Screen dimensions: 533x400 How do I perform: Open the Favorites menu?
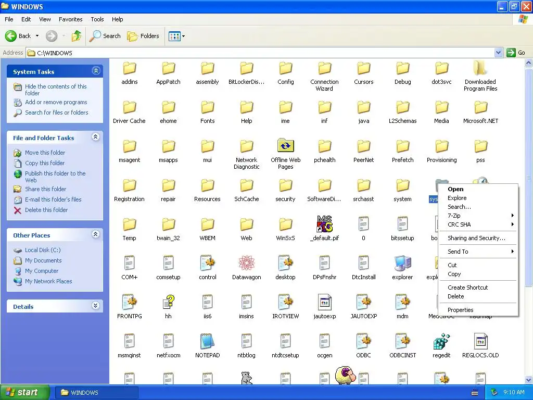pos(70,19)
